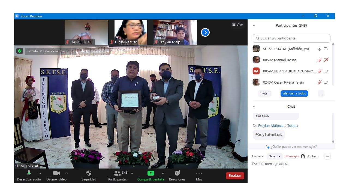This screenshot has width=349, height=196.
Task: Expand video options caret next to camera
Action: point(67,173)
